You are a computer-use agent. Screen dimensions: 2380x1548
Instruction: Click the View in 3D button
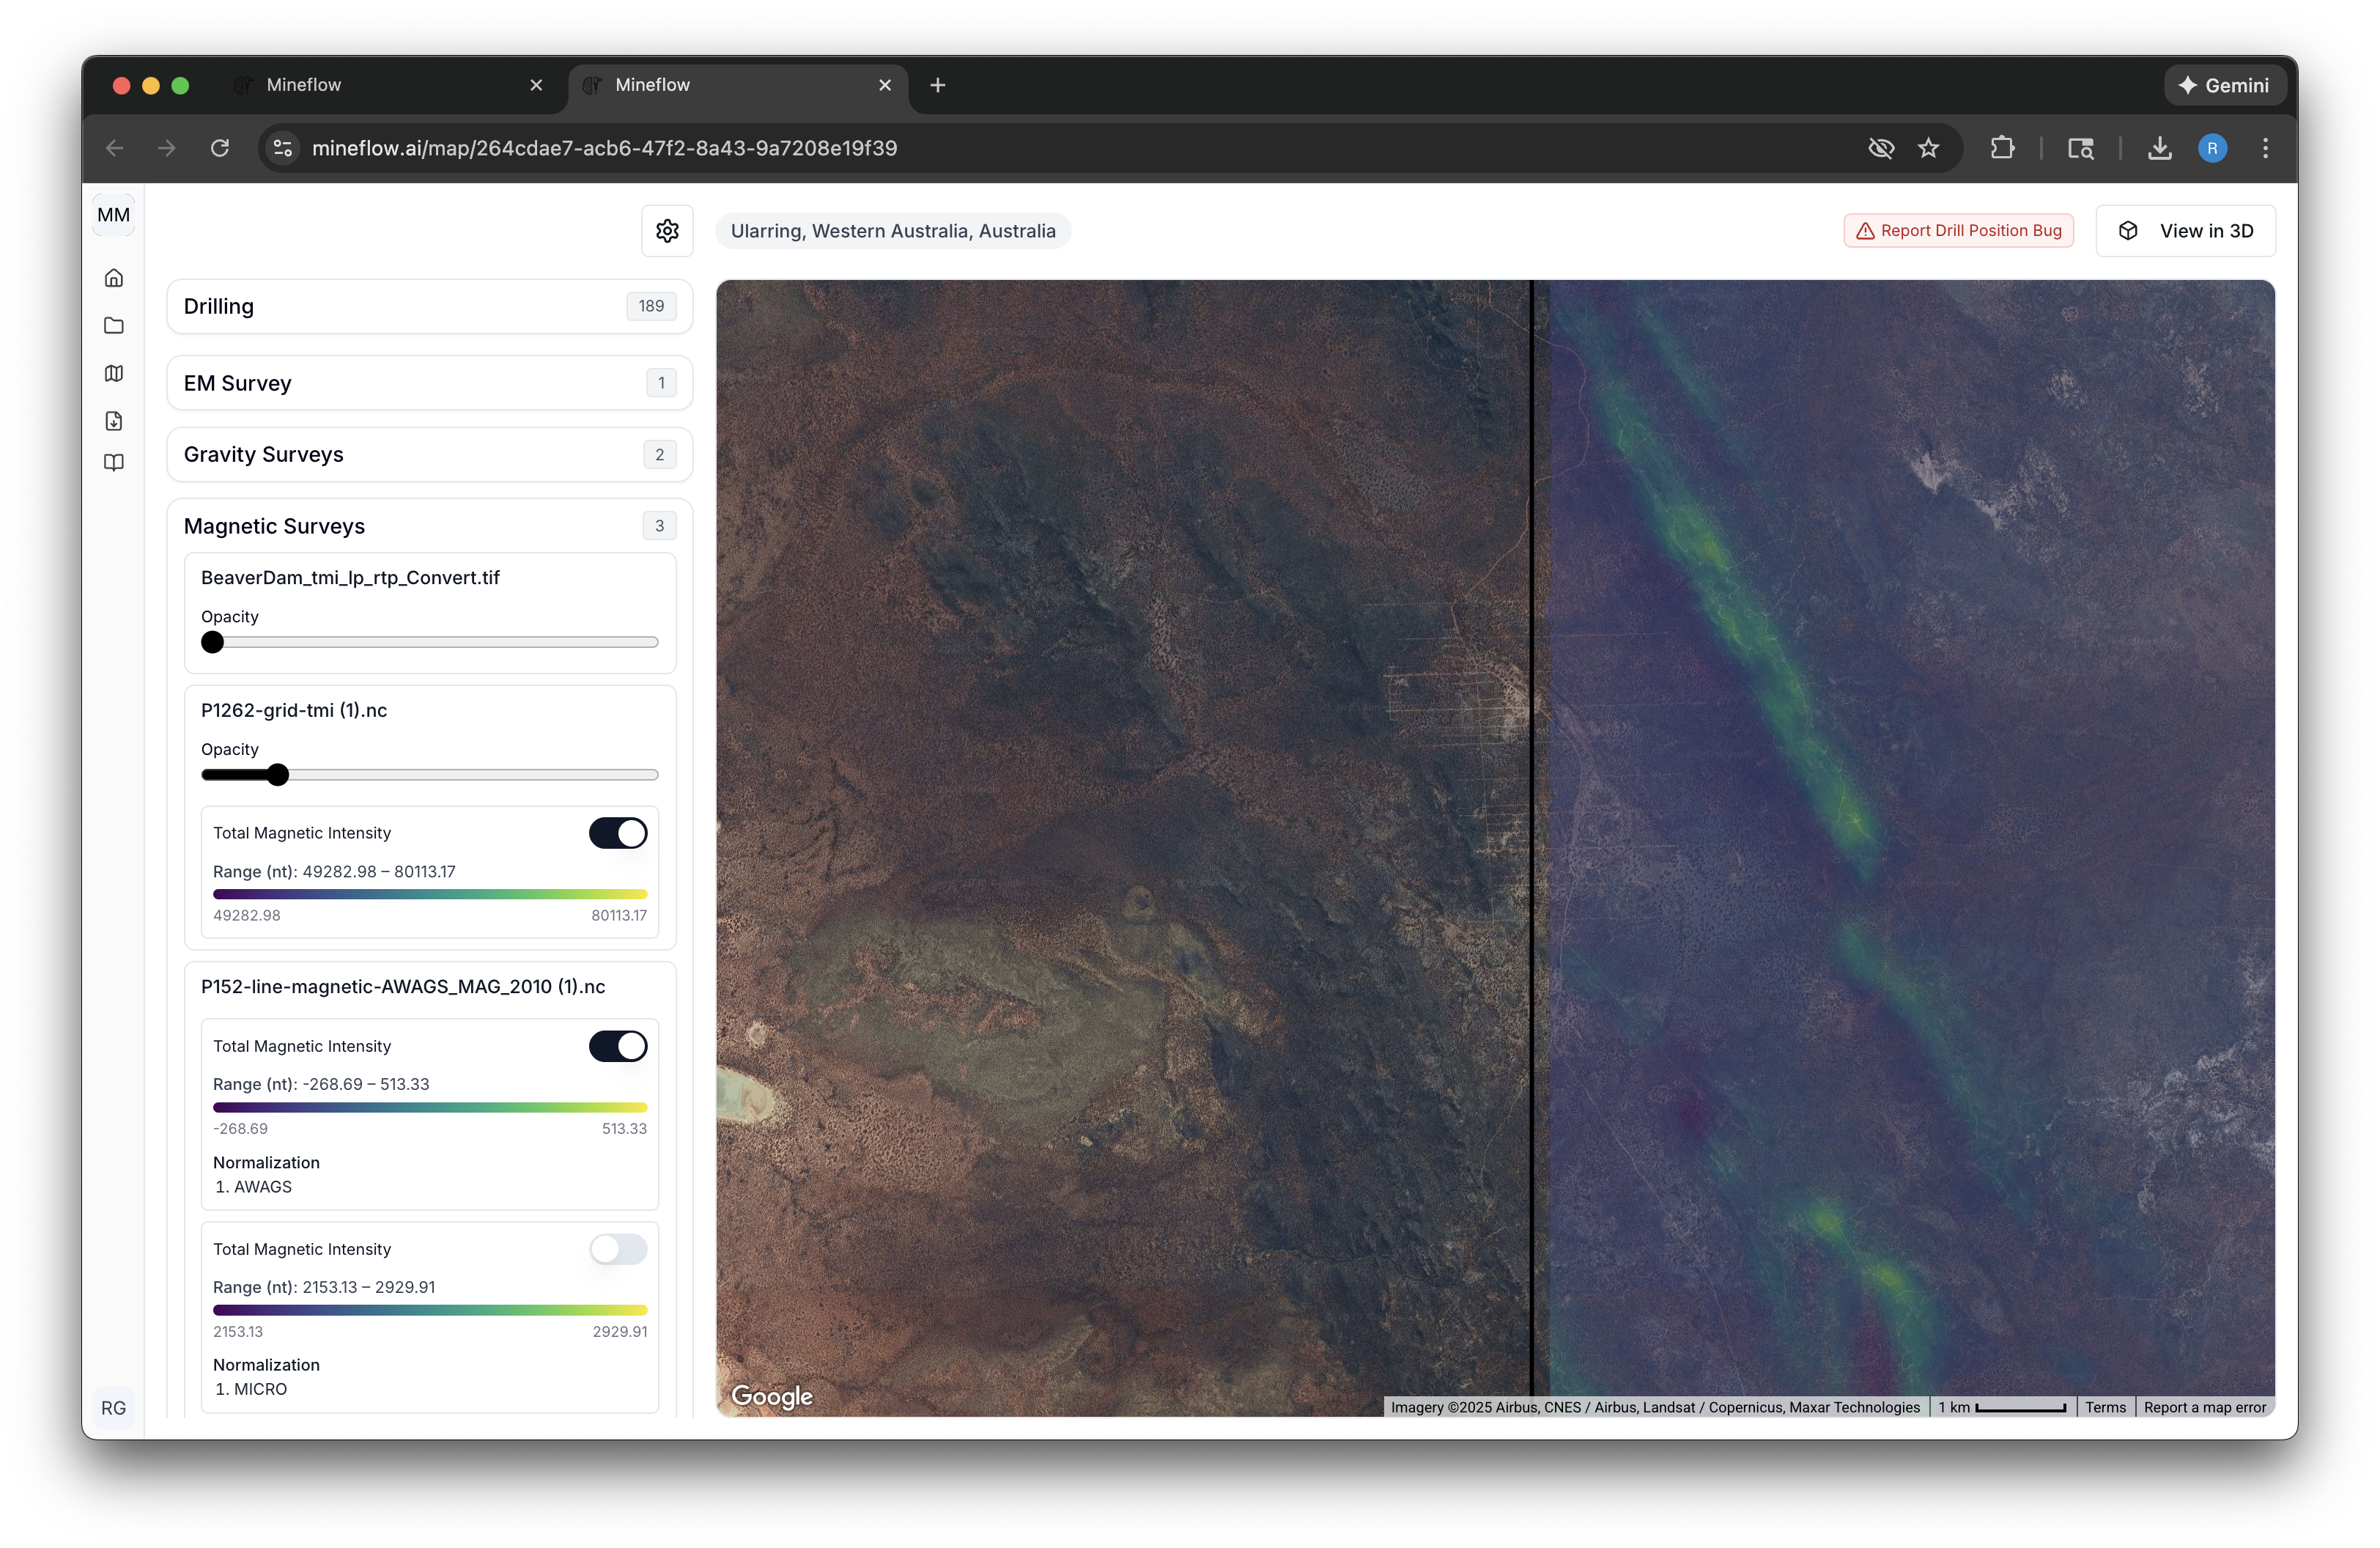pos(2186,230)
